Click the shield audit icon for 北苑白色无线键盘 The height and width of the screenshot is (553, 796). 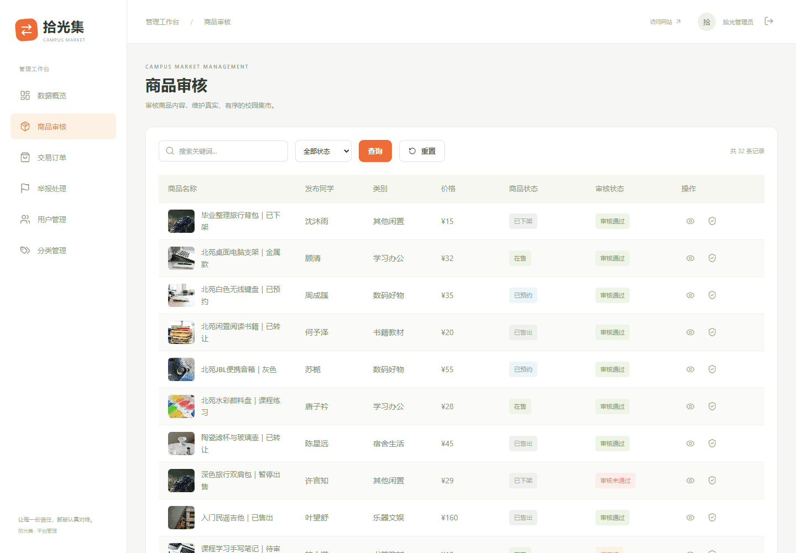712,295
